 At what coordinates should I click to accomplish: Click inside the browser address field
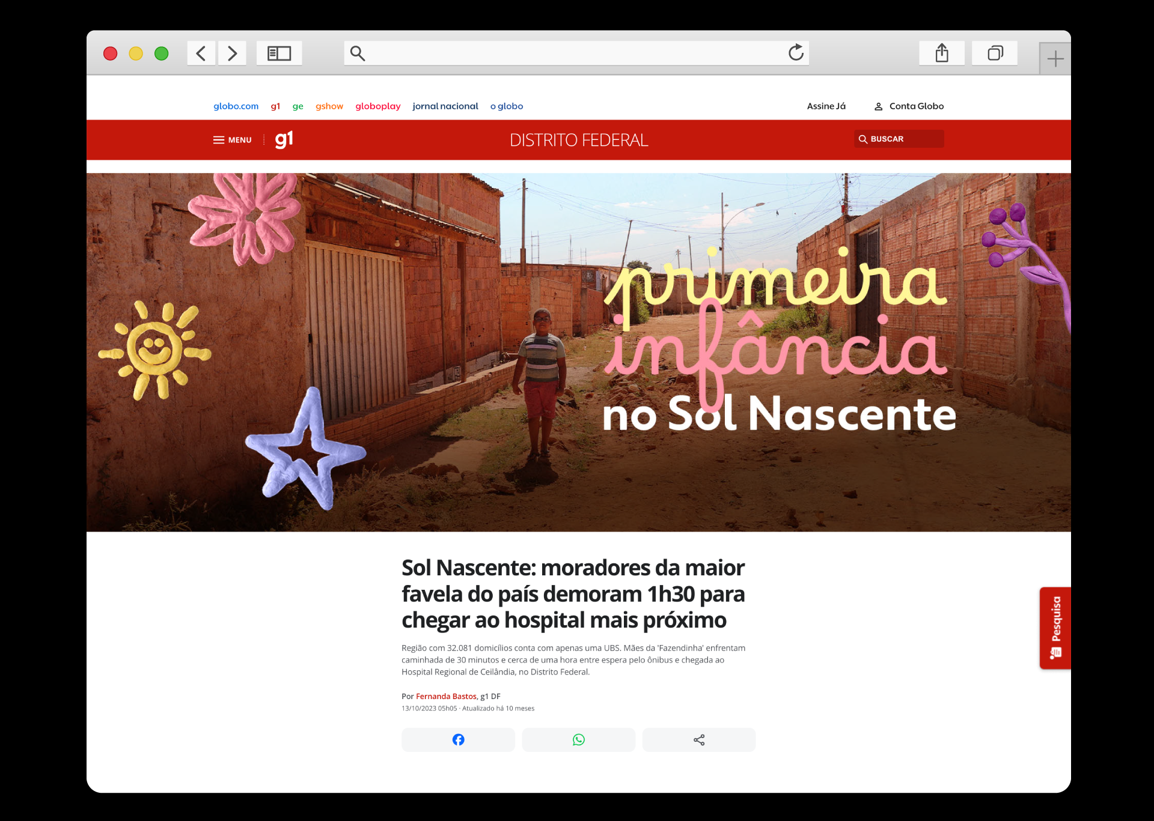[x=576, y=53]
